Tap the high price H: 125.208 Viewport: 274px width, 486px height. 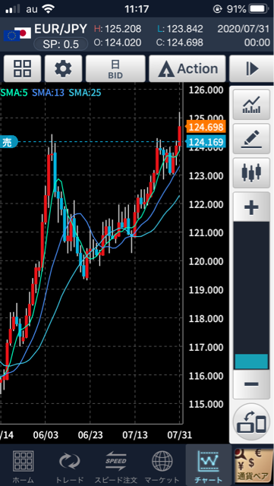click(x=118, y=29)
